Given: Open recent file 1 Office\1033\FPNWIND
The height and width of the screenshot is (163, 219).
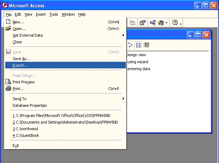Looking at the screenshot, I should tap(66, 116).
